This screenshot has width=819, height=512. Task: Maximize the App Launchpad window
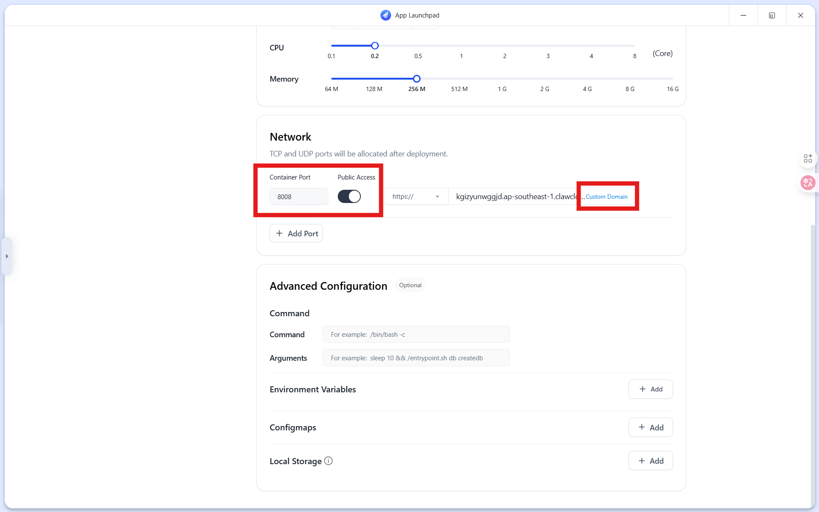pyautogui.click(x=772, y=15)
